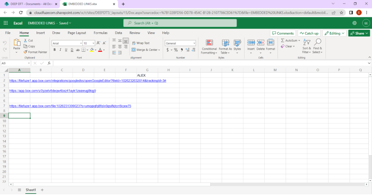Open the font size 10 dropdown
This screenshot has width=372, height=195.
click(93, 43)
